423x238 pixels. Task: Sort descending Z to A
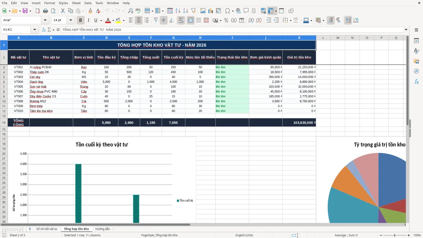[185, 11]
